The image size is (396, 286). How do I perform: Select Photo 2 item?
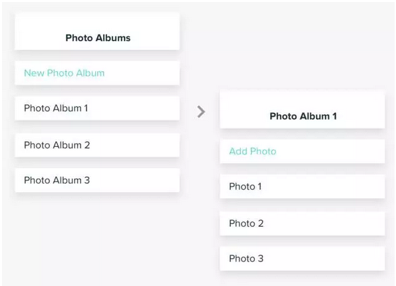click(302, 223)
